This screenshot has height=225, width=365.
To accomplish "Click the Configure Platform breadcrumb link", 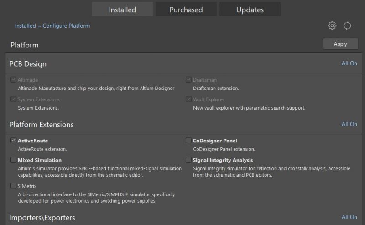I will click(66, 26).
